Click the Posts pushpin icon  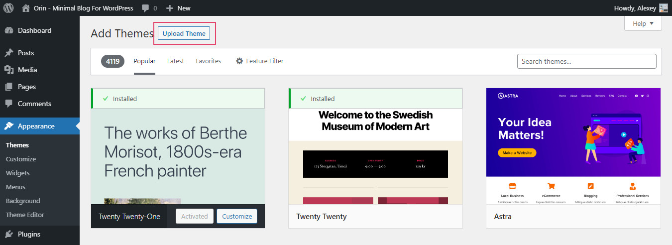(9, 53)
